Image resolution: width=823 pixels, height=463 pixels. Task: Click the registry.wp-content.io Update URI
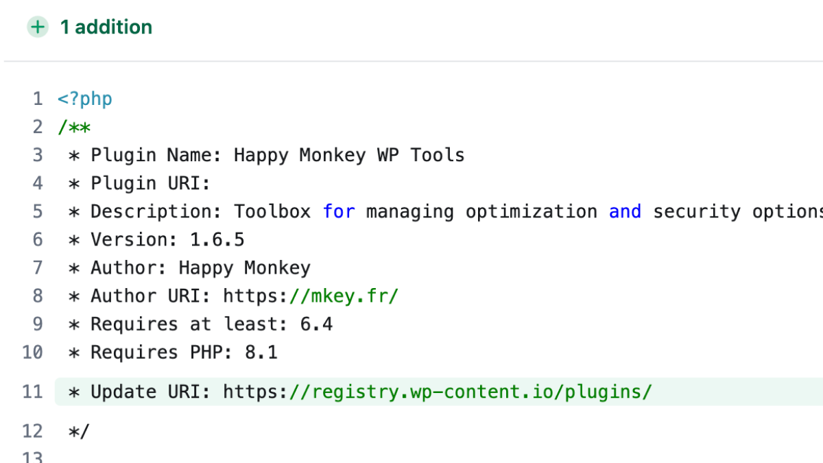click(438, 392)
